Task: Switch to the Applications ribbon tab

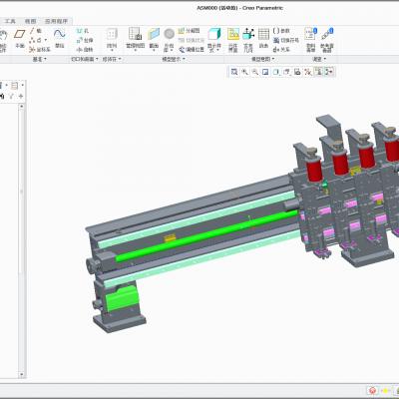Action: tap(56, 21)
